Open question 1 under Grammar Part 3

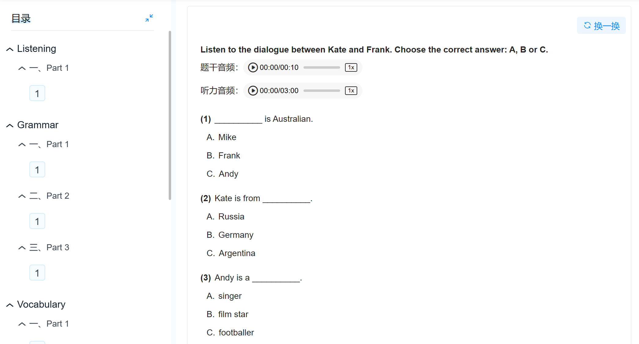click(37, 273)
